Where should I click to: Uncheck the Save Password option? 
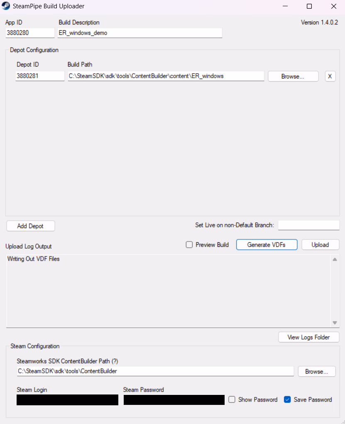[x=287, y=399]
